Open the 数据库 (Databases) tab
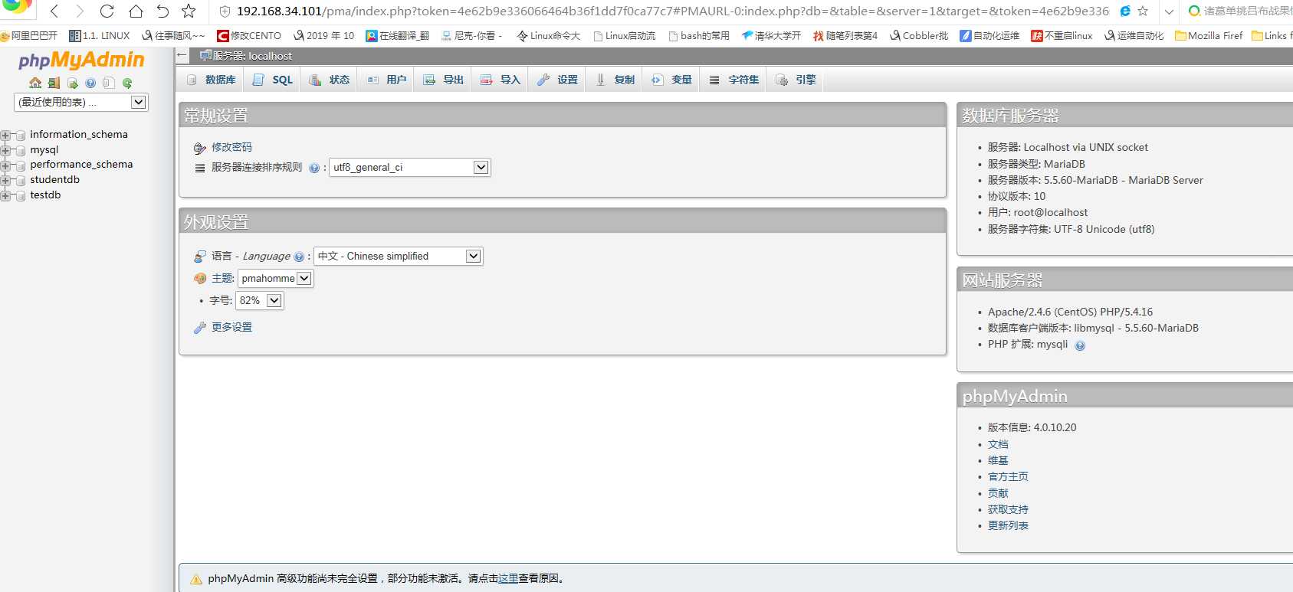The height and width of the screenshot is (592, 1293). tap(212, 80)
